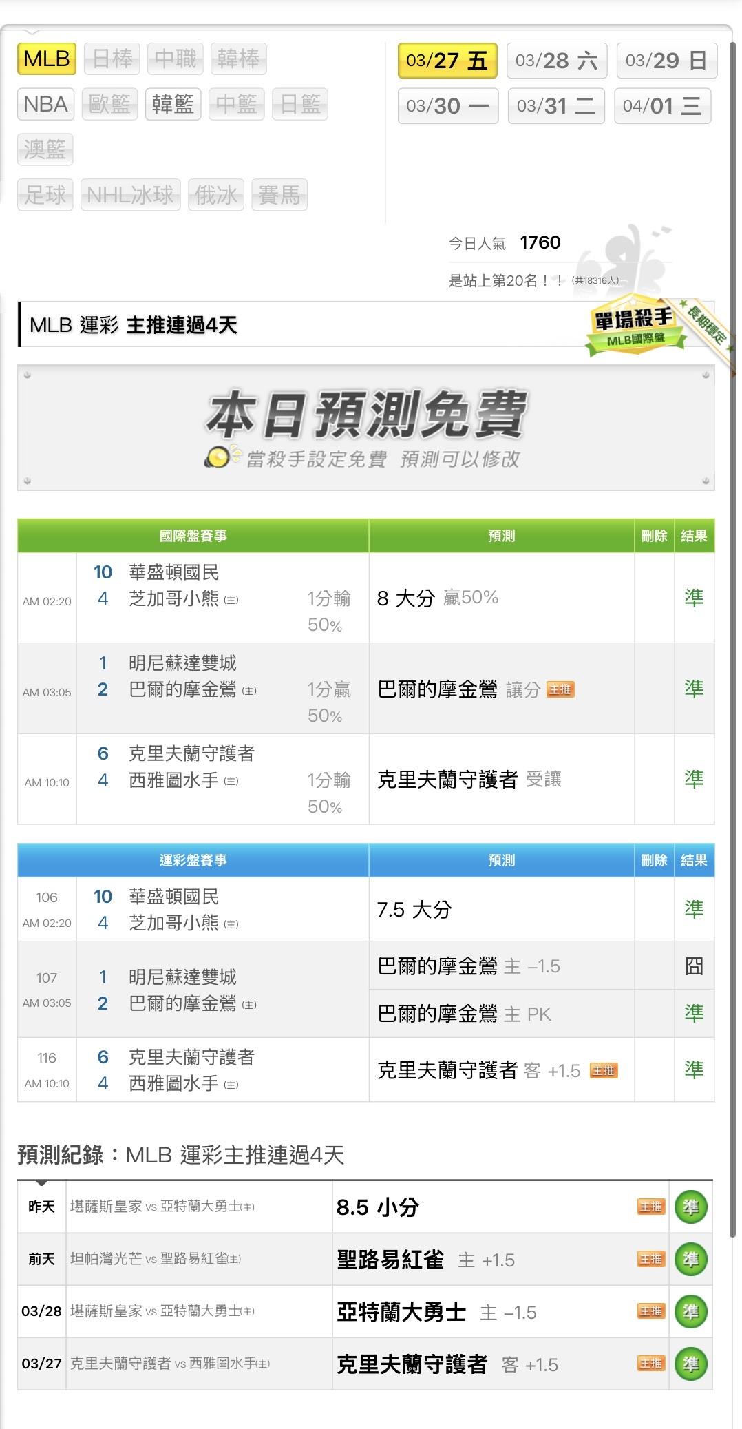
Task: Click green 準 badge in 03/27 record row
Action: (690, 1364)
